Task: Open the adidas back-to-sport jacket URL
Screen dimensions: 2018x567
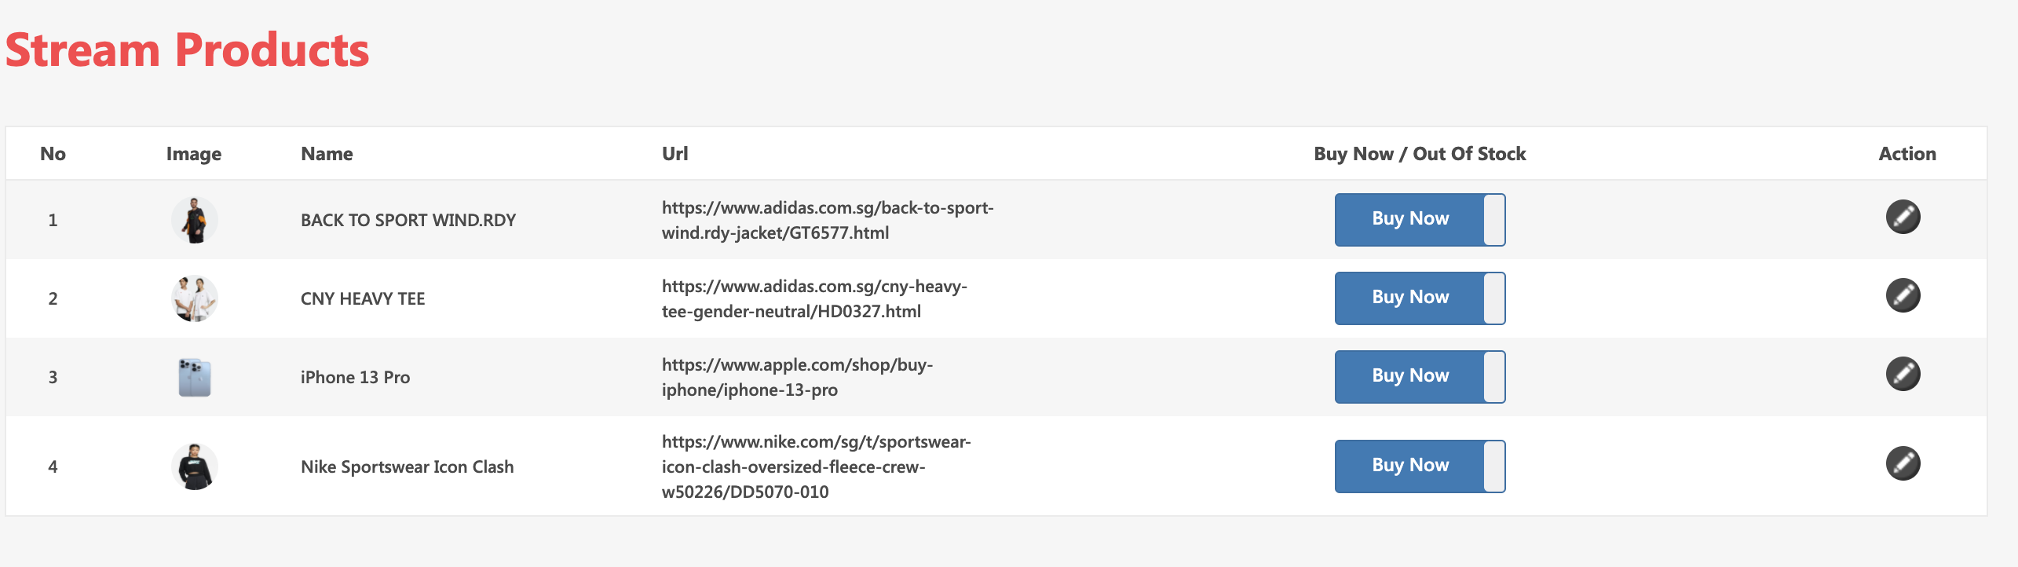Action: coord(828,220)
